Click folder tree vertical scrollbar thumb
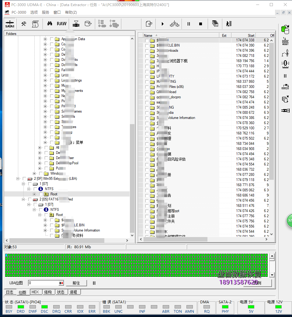 point(132,178)
